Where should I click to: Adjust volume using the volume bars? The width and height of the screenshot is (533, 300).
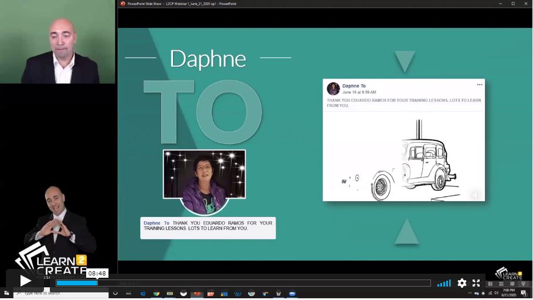click(444, 283)
